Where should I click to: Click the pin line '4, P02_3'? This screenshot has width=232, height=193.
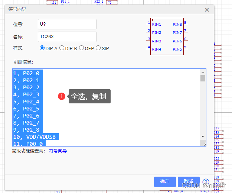coord(26,94)
